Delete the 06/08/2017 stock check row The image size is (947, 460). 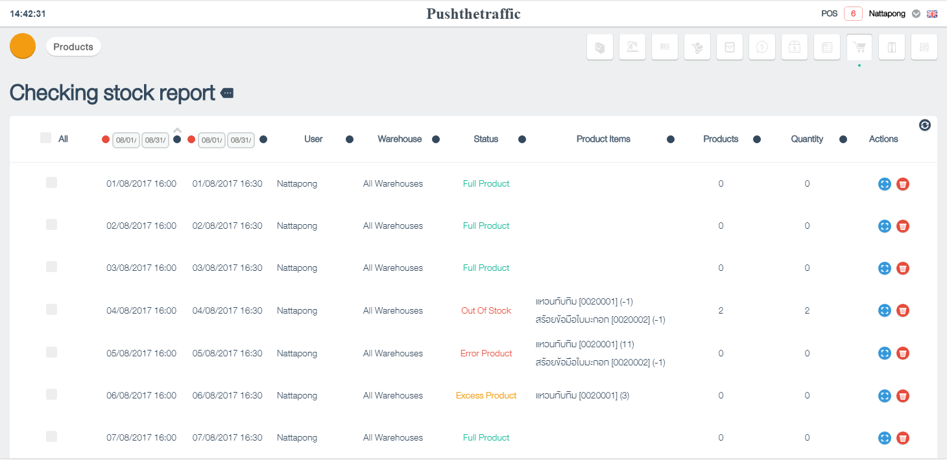[903, 396]
